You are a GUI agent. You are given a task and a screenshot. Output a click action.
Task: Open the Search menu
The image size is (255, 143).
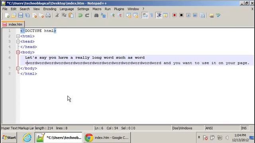tap(25, 9)
